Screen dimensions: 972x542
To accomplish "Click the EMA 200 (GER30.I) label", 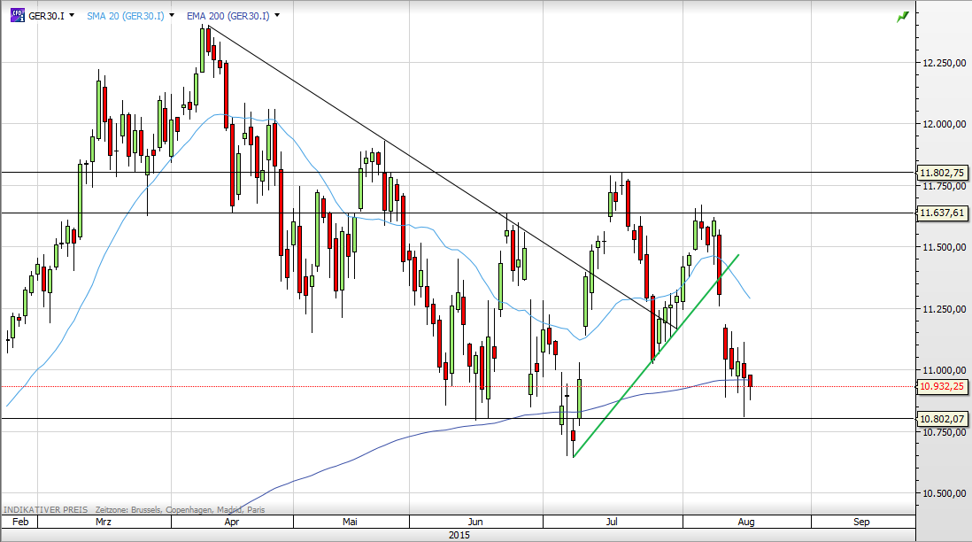I will click(228, 16).
